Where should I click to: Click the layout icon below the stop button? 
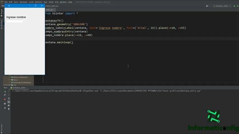tap(5, 103)
